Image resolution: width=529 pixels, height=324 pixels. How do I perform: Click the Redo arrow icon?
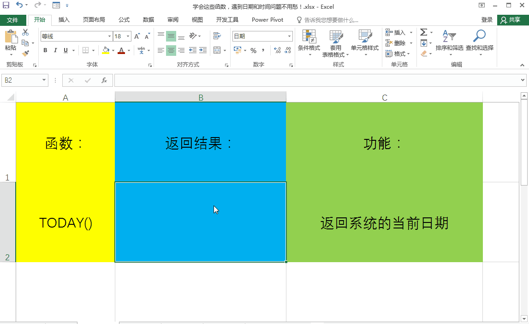(37, 5)
